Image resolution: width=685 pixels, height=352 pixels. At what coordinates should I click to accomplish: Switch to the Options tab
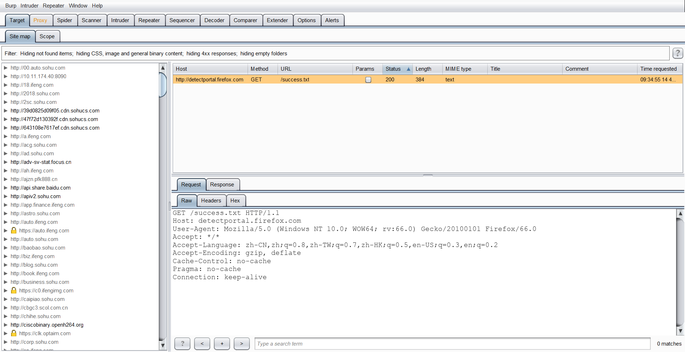click(306, 20)
